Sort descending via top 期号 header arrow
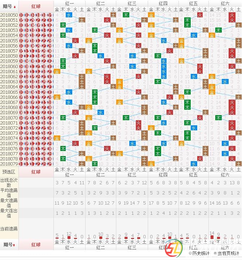This screenshot has height=260, width=242. 15,6
